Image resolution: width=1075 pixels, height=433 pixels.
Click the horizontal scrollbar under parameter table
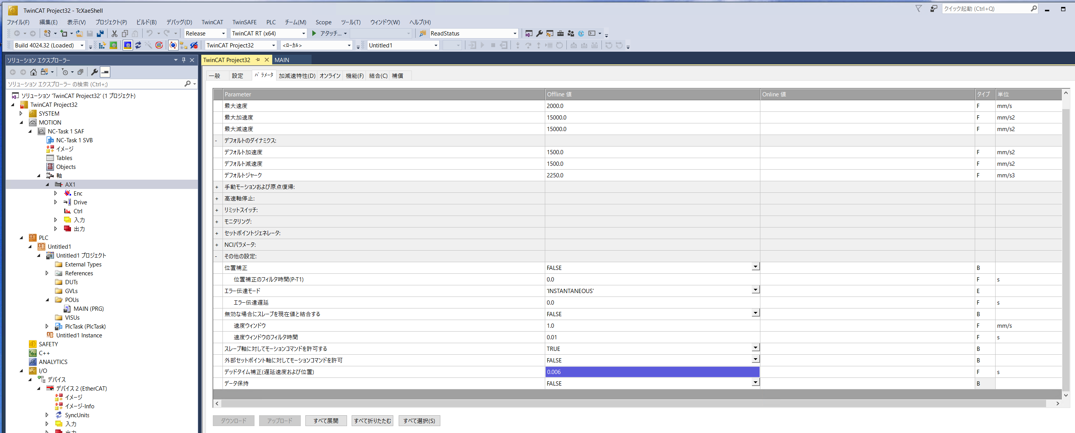pos(626,403)
